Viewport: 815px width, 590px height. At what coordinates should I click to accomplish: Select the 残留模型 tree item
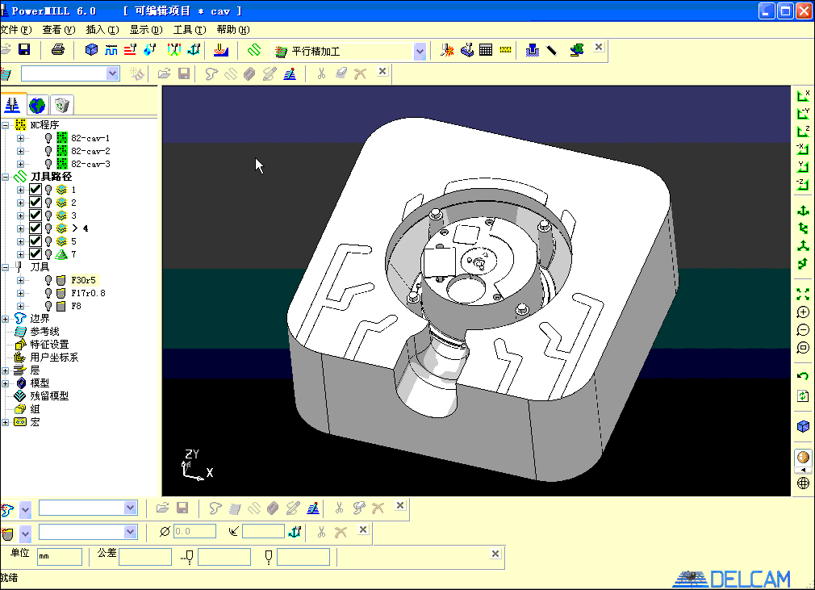[49, 396]
